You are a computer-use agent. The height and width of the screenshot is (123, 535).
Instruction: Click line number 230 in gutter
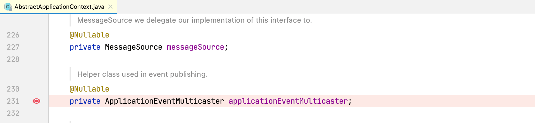pyautogui.click(x=13, y=89)
